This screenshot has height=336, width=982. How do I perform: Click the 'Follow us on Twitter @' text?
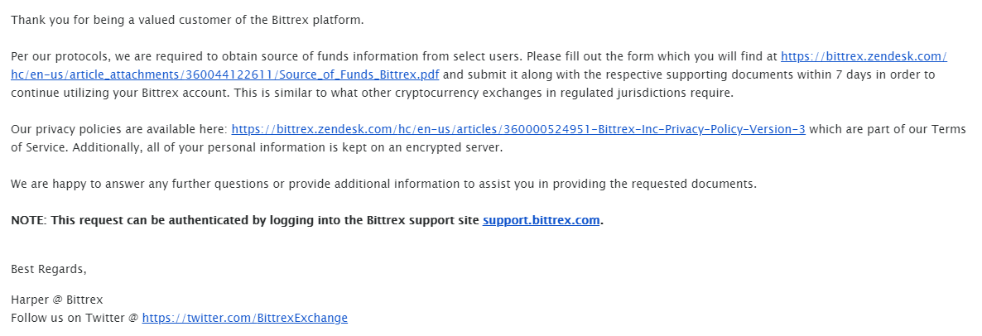75,318
